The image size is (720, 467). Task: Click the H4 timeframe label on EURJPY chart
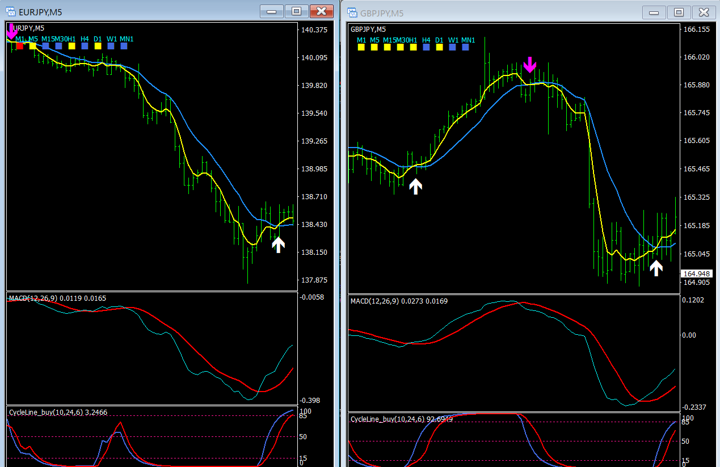coord(85,39)
